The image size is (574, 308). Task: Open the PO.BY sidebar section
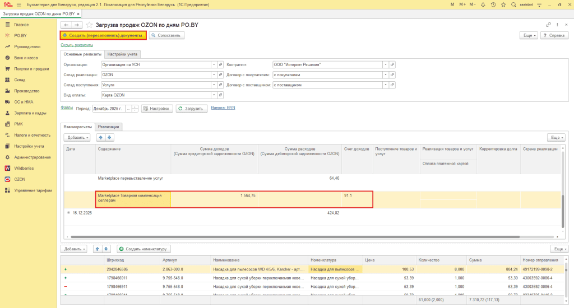pyautogui.click(x=21, y=35)
